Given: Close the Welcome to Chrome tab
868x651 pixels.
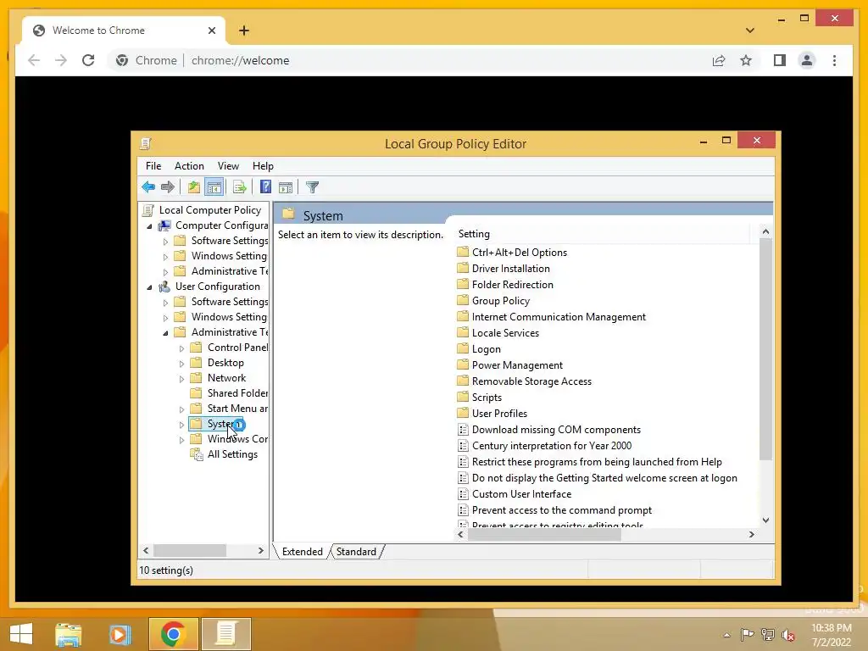Looking at the screenshot, I should 211,31.
